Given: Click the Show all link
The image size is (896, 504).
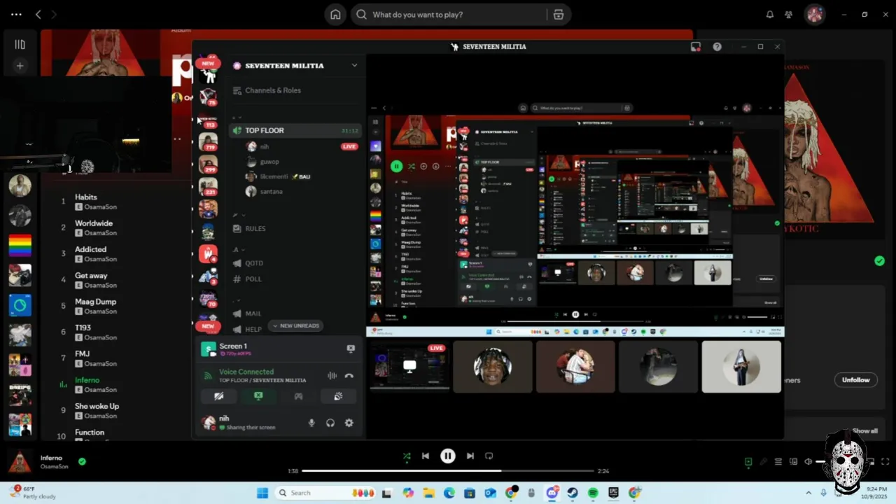Looking at the screenshot, I should point(864,430).
